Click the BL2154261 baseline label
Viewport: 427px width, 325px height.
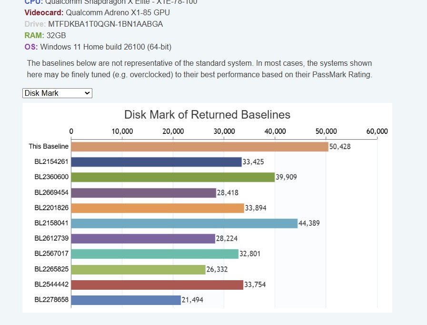coord(51,162)
